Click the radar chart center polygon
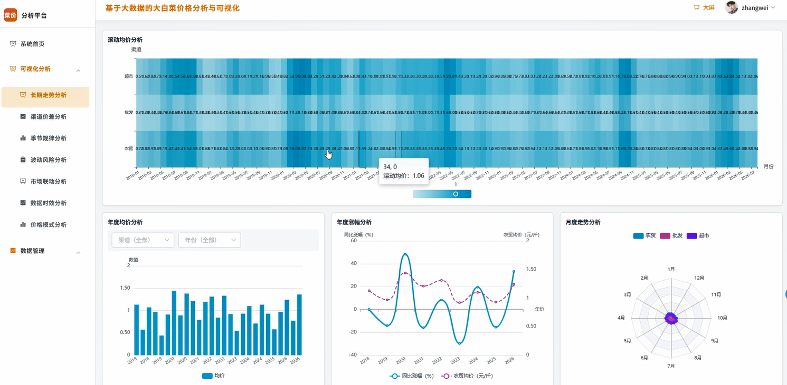Image resolution: width=787 pixels, height=385 pixels. tap(671, 319)
